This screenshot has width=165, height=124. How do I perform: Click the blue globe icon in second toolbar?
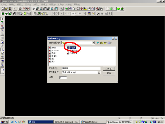click(21, 14)
